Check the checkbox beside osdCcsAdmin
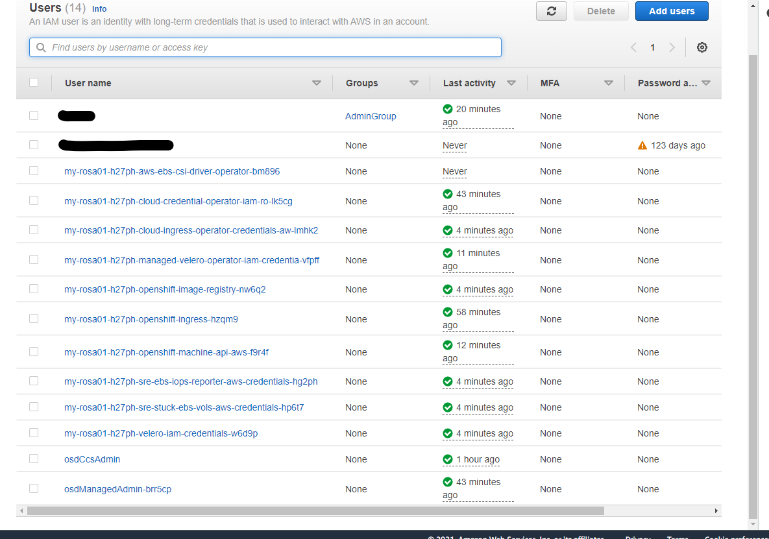769x539 pixels. (34, 458)
